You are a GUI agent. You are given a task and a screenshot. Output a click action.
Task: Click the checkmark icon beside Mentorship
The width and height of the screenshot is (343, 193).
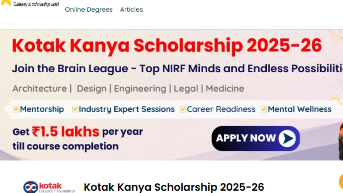coord(16,109)
